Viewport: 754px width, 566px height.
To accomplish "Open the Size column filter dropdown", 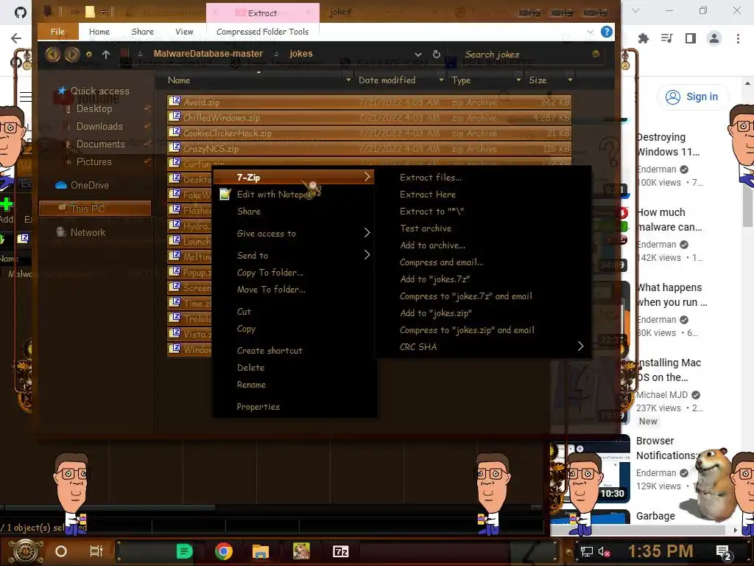I will point(570,80).
